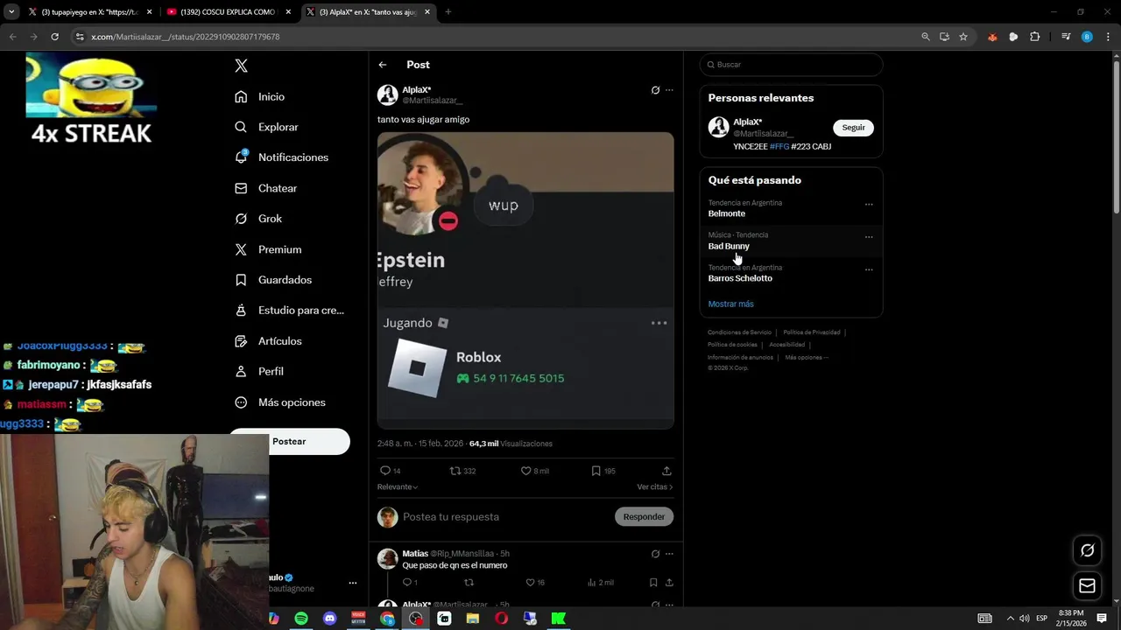Click the Grok icon on Matias's comment
Viewport: 1121px width, 630px height.
tap(655, 554)
